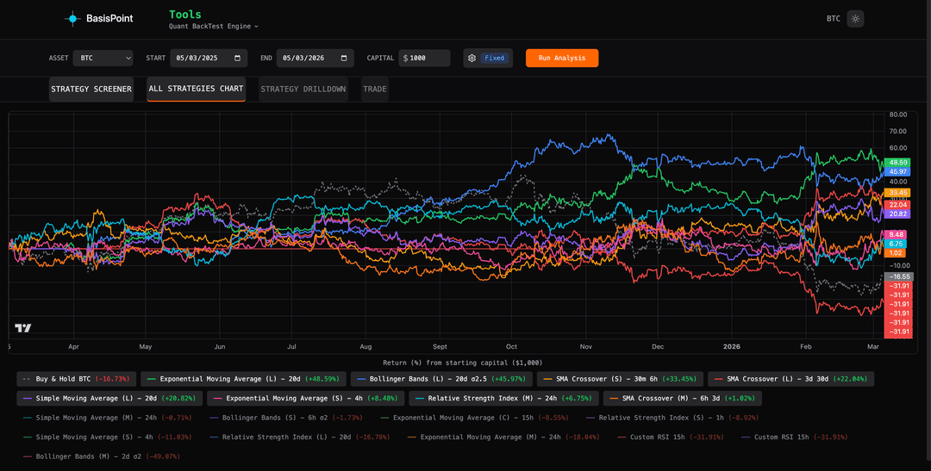Viewport: 931px width, 471px height.
Task: Hide the Buy & Hold BTC series
Action: [76, 379]
